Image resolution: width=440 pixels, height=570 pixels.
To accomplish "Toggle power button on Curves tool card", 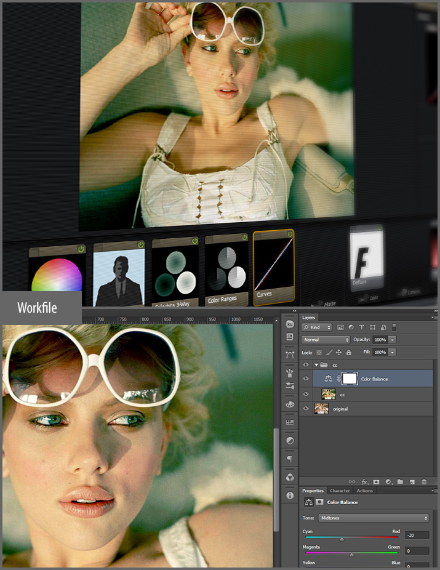I will point(290,234).
